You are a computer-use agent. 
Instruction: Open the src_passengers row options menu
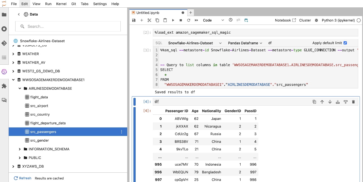point(122,132)
